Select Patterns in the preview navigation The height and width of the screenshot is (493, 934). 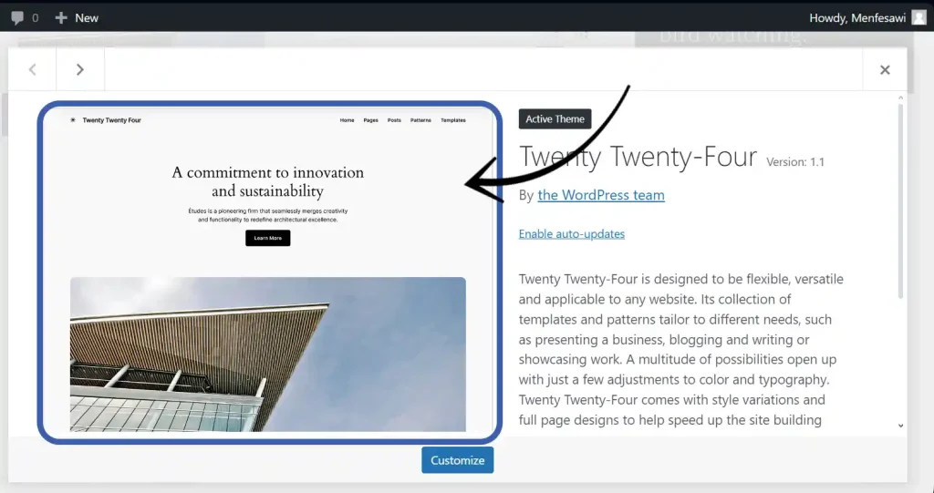420,120
